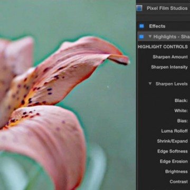The width and height of the screenshot is (190, 190).
Task: Disable the Highlights effect checkbox
Action: click(x=141, y=37)
